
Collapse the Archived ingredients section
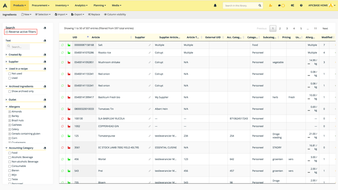coord(6,86)
